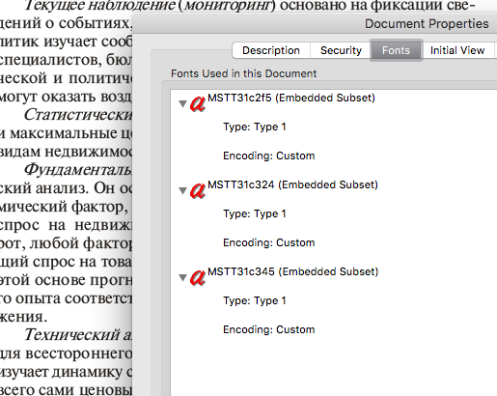The height and width of the screenshot is (396, 497).
Task: Select Type: Type 1 under MSTT31c2f5
Action: coord(255,127)
